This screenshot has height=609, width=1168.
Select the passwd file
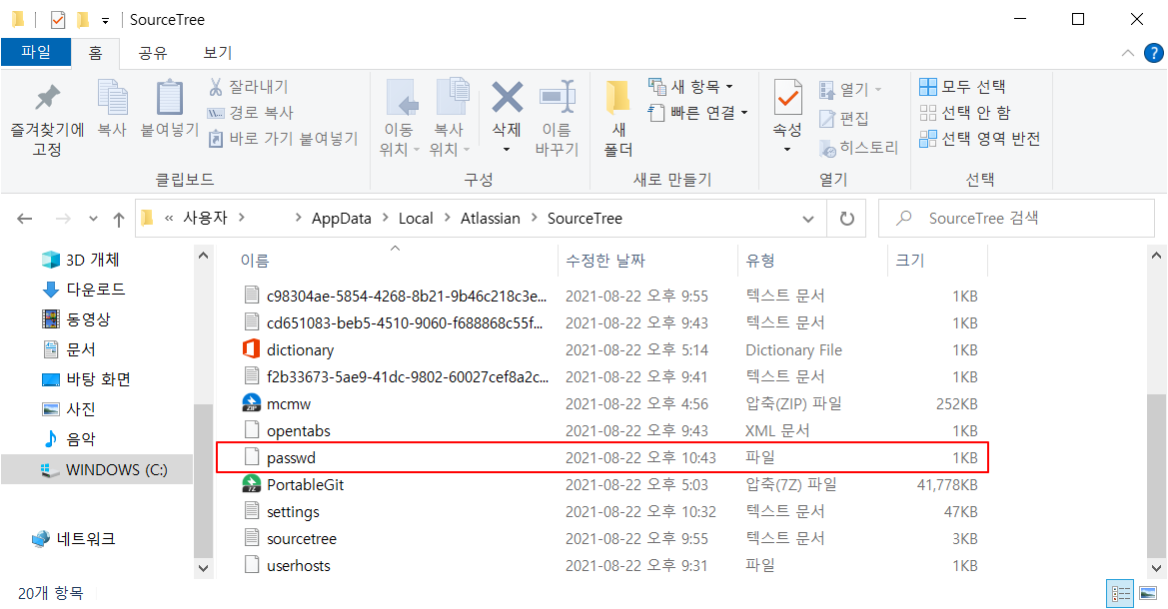tap(601, 458)
